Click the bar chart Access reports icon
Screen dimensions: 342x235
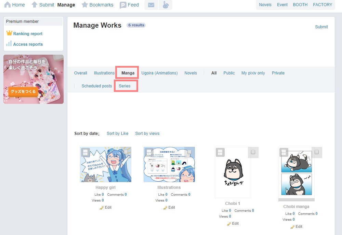pyautogui.click(x=9, y=44)
